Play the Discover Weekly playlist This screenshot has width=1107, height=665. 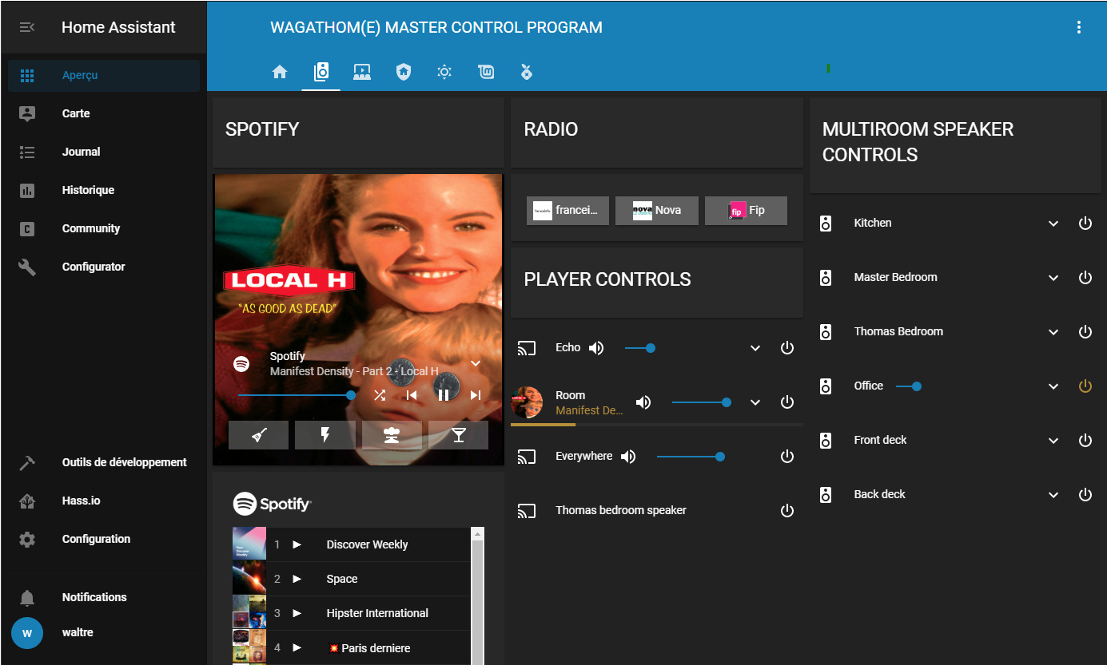click(x=297, y=544)
